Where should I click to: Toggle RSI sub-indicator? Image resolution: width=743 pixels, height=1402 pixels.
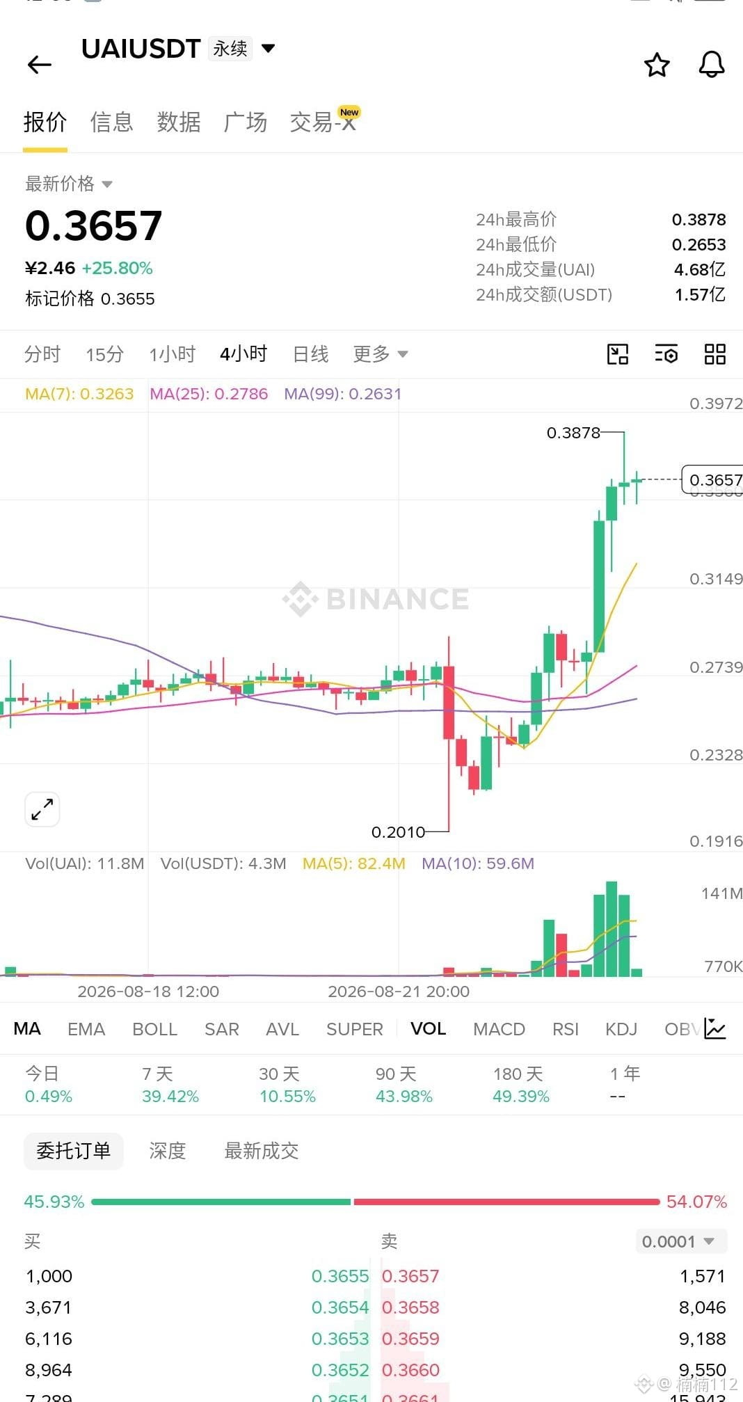pyautogui.click(x=566, y=1029)
